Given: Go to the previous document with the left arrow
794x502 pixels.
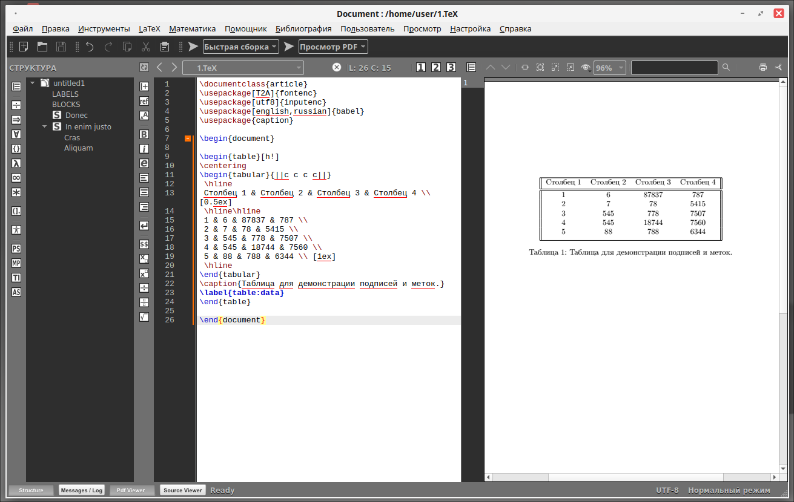Looking at the screenshot, I should pos(159,67).
